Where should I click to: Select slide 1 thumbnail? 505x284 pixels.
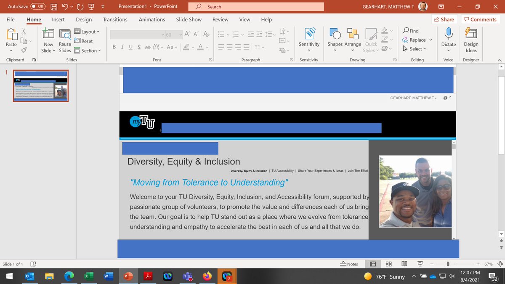pos(41,86)
